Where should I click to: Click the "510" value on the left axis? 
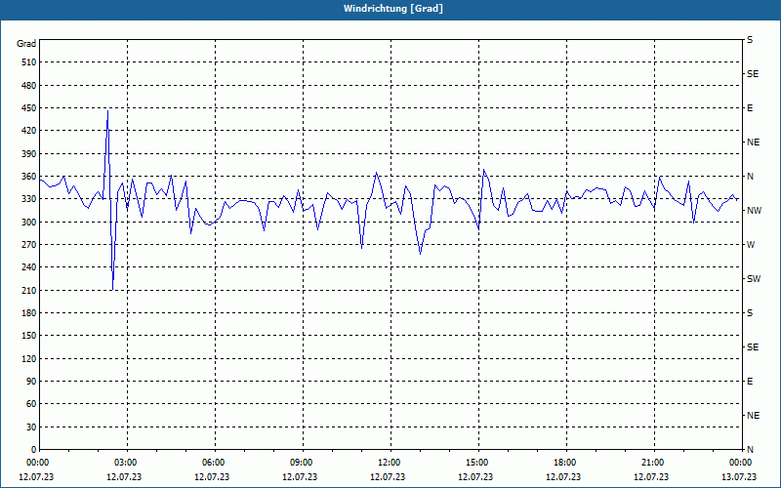coord(29,62)
